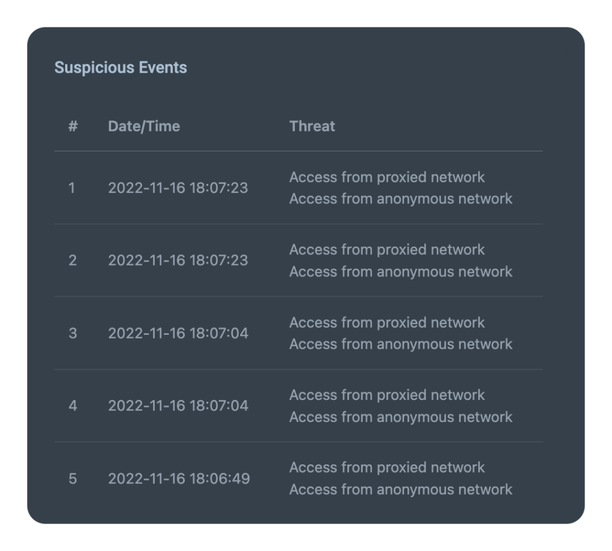Click the Suspicious Events panel title
The image size is (612, 551).
pos(121,67)
